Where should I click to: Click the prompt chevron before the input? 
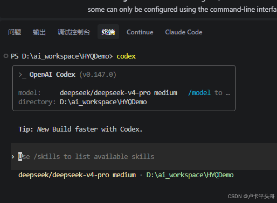[x=13, y=157]
